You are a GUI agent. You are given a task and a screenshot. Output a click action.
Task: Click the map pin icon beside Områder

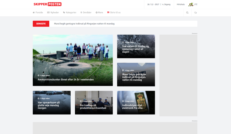click(x=81, y=12)
